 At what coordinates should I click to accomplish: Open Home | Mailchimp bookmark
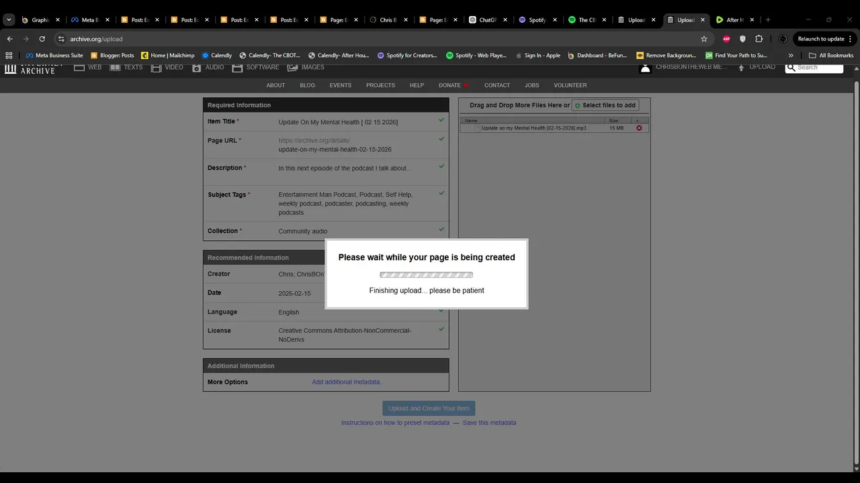click(x=168, y=55)
